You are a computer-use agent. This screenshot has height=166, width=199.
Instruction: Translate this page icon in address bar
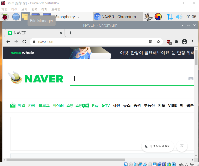150,42
